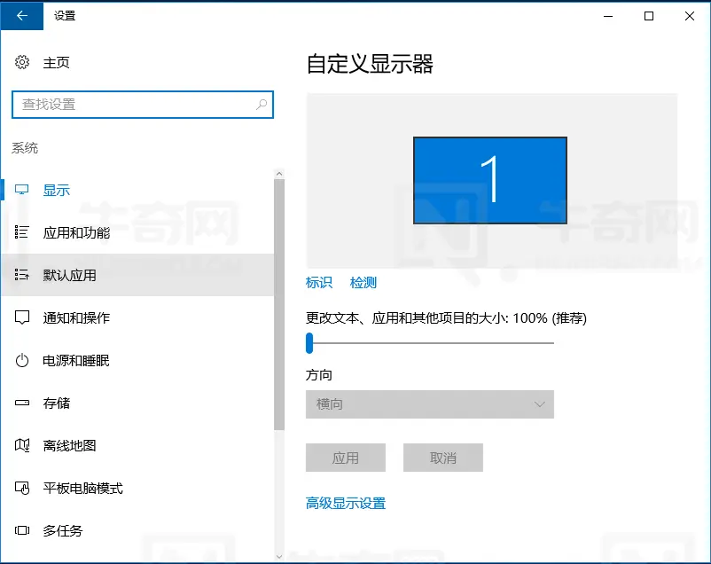Click the 检测 link
This screenshot has height=564, width=711.
[x=363, y=283]
